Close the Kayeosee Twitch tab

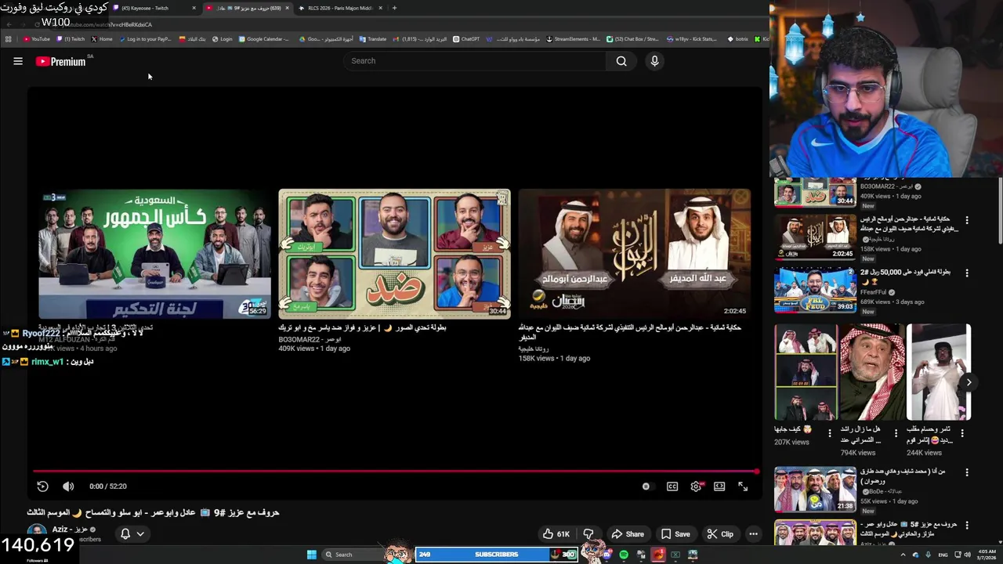tap(195, 8)
